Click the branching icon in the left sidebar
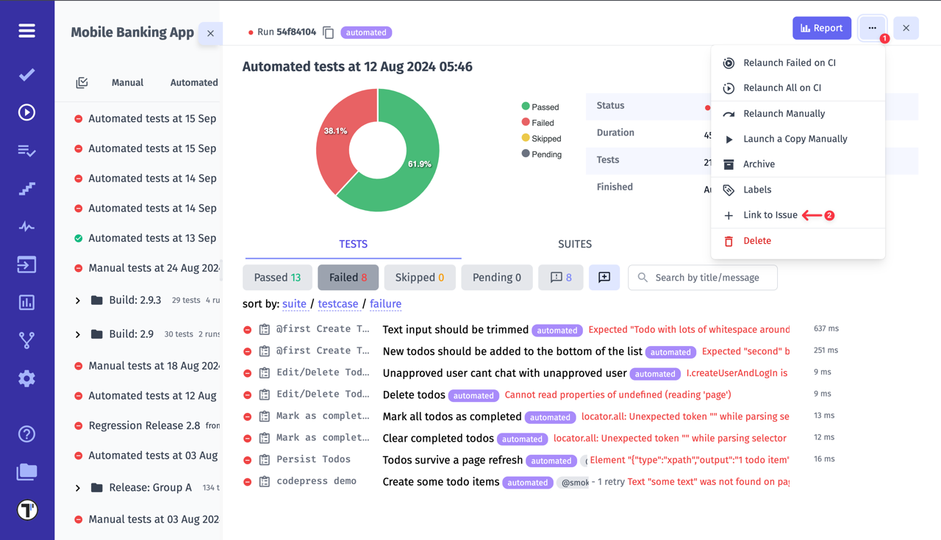Viewport: 941px width, 540px height. pos(26,339)
